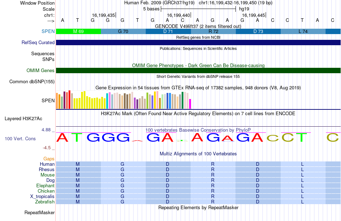Click the Chicken alignment row label
The image size is (341, 221).
[46, 191]
